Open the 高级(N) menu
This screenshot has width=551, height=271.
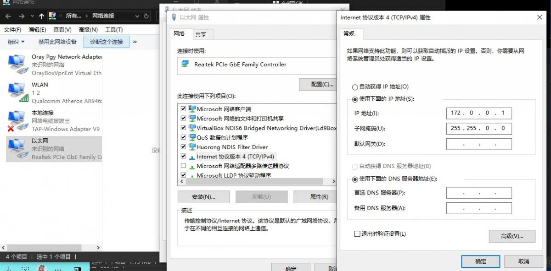click(x=88, y=30)
